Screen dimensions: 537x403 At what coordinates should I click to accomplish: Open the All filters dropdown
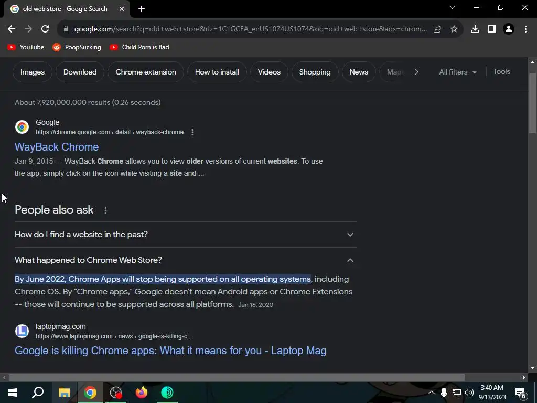[457, 72]
